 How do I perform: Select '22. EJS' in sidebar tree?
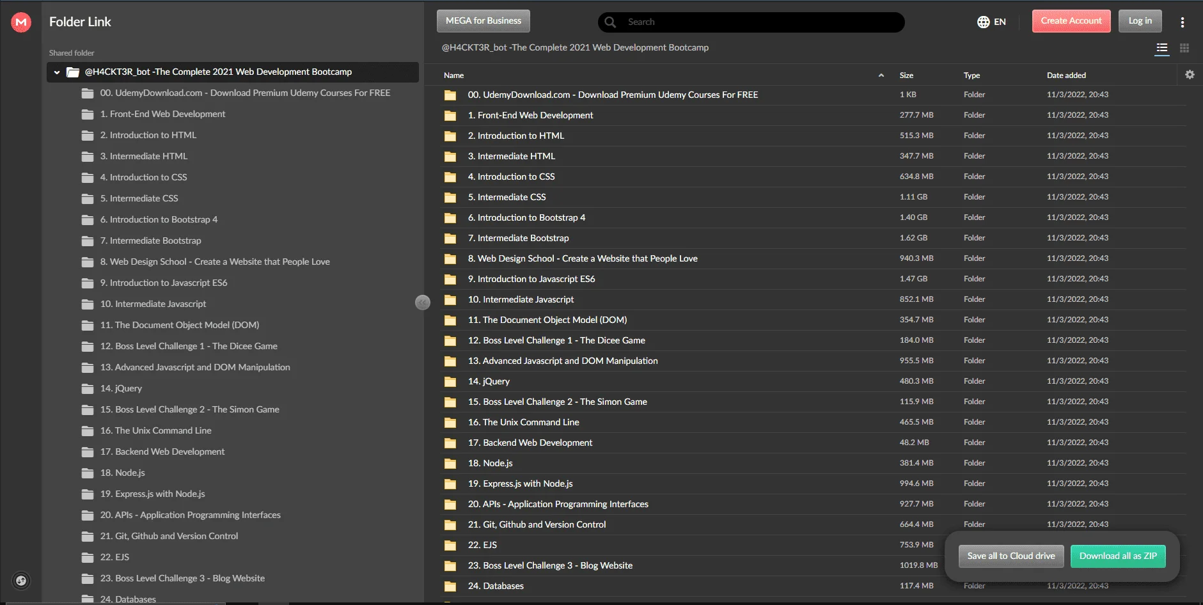click(114, 558)
